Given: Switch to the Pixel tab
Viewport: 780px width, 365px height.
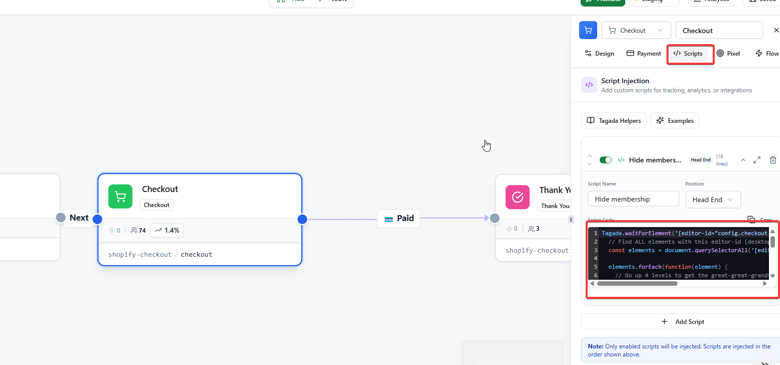Looking at the screenshot, I should click(728, 54).
